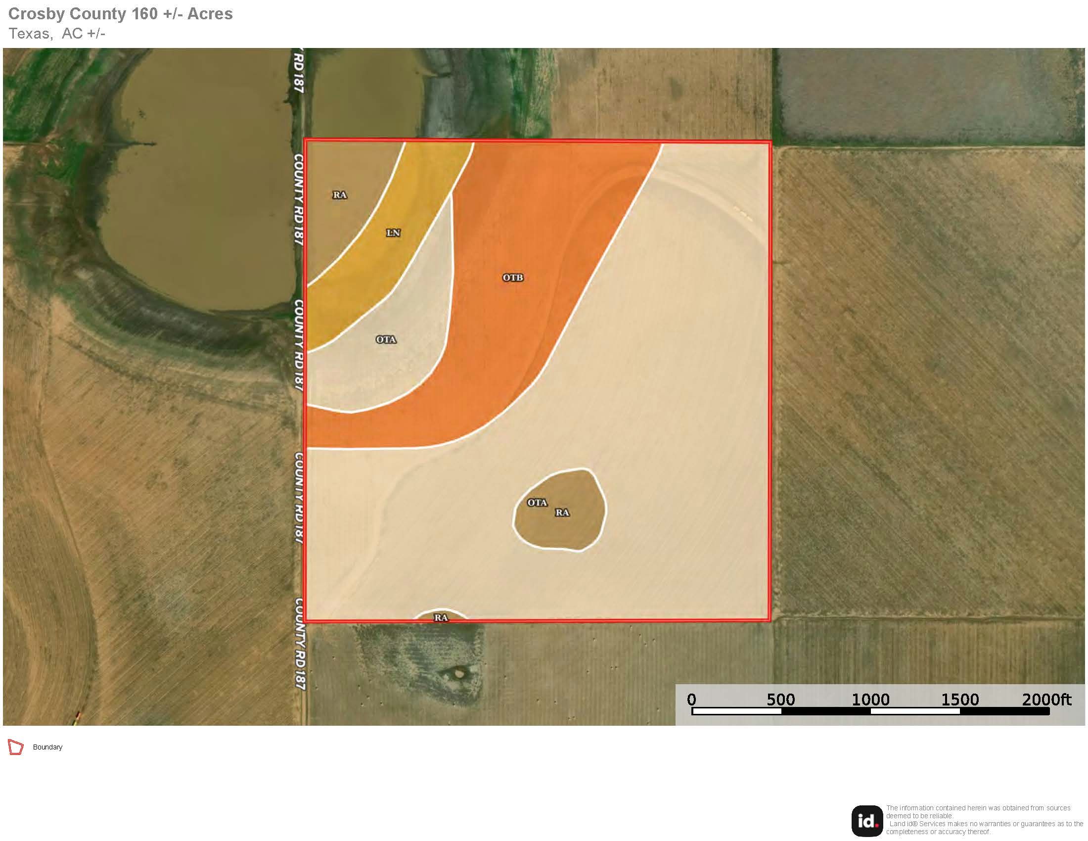Click the 0 mark on the scale bar
The height and width of the screenshot is (841, 1088).
691,700
